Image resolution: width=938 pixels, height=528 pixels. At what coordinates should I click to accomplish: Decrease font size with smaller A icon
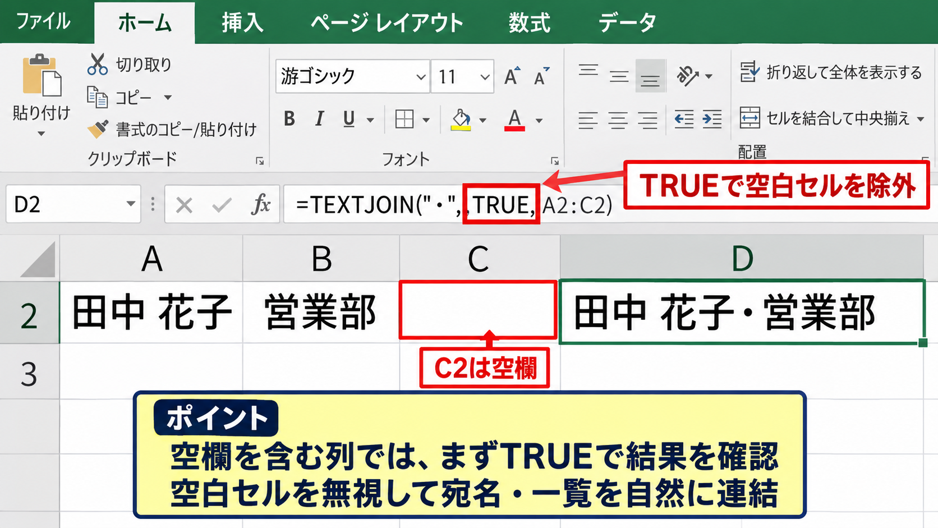coord(541,76)
